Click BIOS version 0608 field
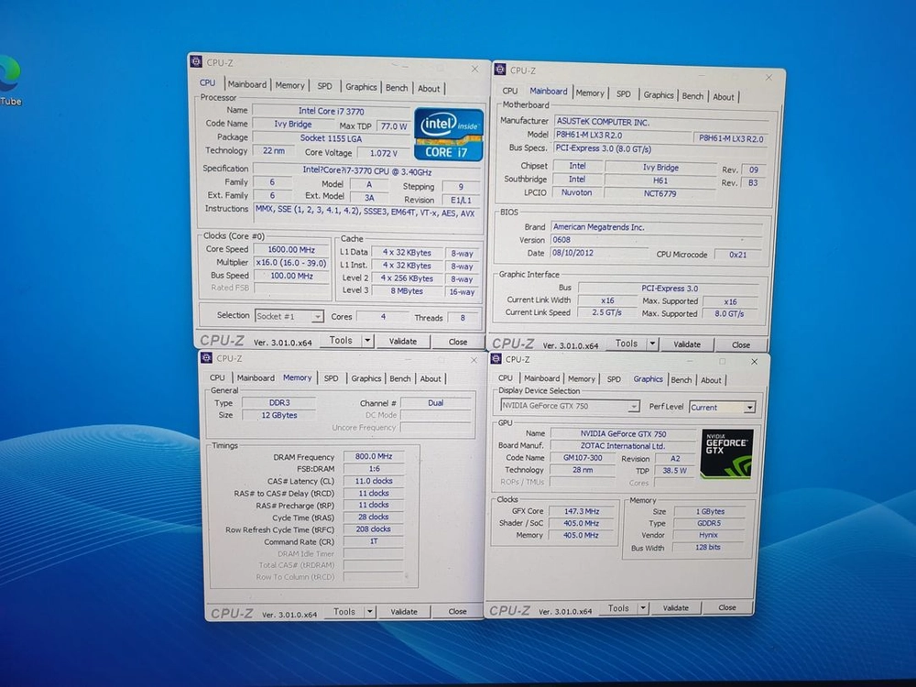This screenshot has width=916, height=687. coord(657,240)
